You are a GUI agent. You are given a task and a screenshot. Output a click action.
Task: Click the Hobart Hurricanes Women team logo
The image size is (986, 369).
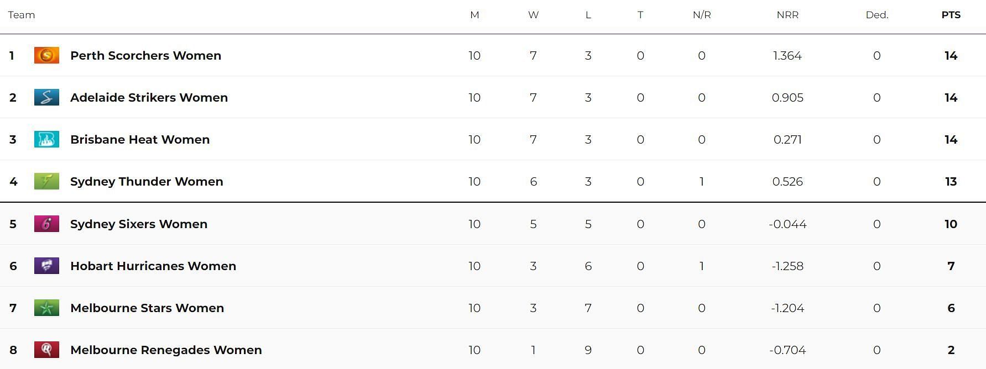click(46, 266)
